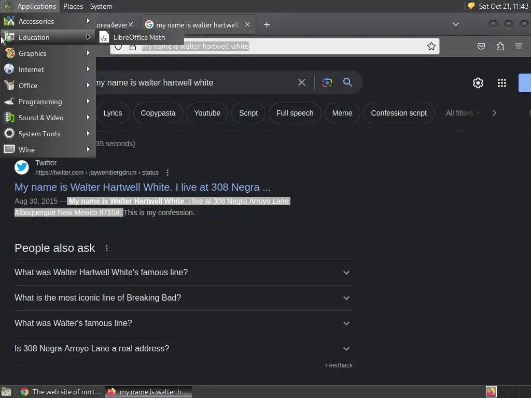
Task: Open the Pocket save icon
Action: pyautogui.click(x=481, y=46)
